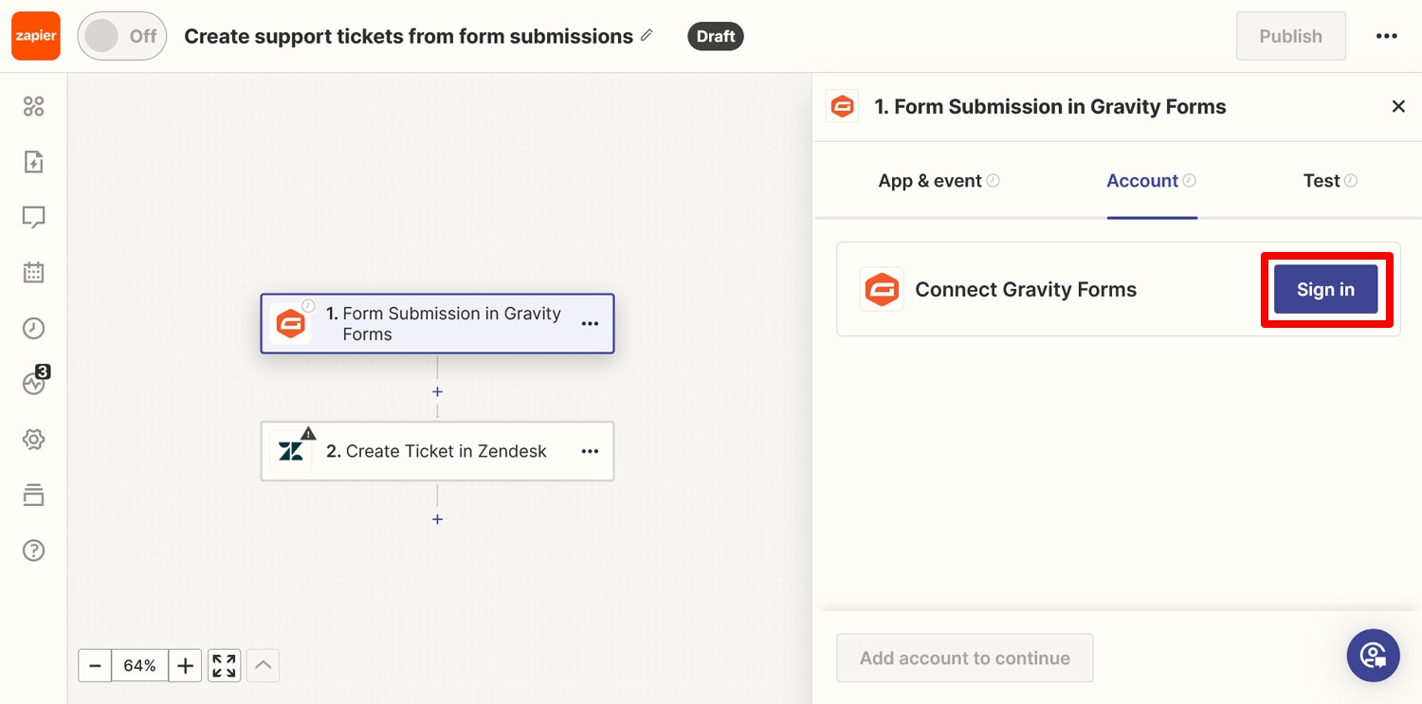Add a step between trigger and Zendesk
Viewport: 1422px width, 704px height.
(x=437, y=391)
